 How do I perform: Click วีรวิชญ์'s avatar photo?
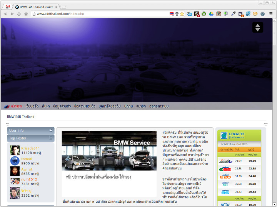pos(15,193)
